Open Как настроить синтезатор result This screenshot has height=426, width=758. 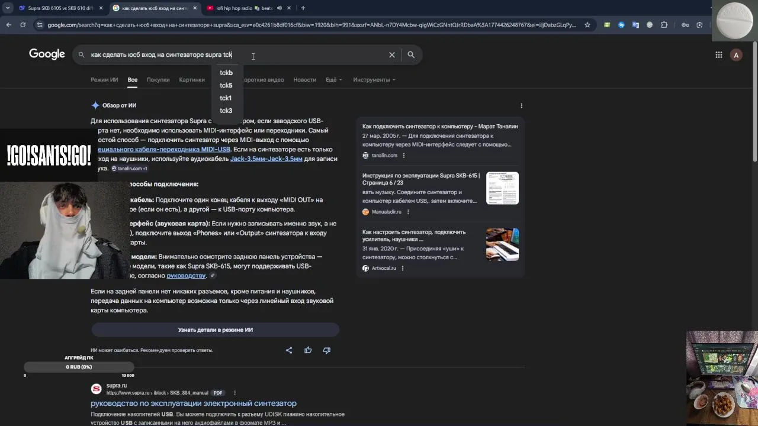(x=414, y=235)
